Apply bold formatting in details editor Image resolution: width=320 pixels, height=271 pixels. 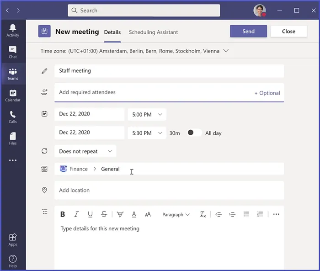pos(63,214)
